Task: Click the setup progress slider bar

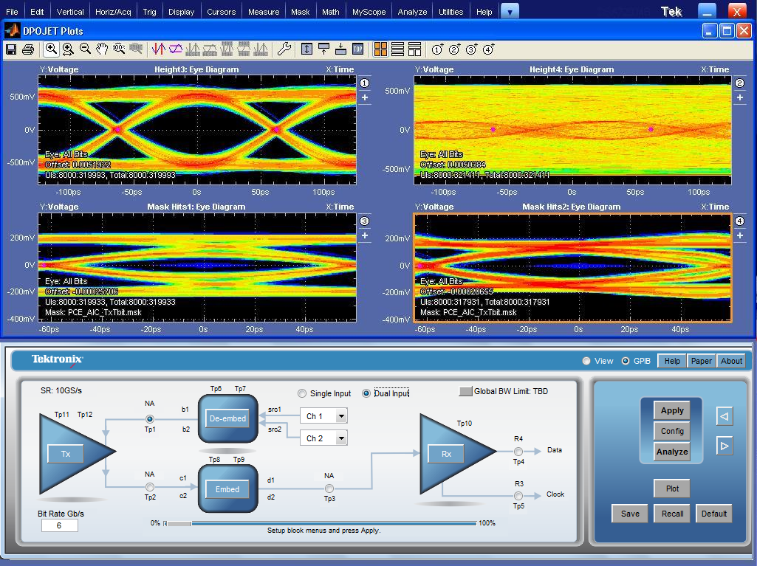Action: click(320, 523)
